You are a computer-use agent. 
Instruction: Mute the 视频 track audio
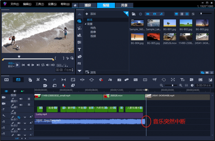point(21,99)
